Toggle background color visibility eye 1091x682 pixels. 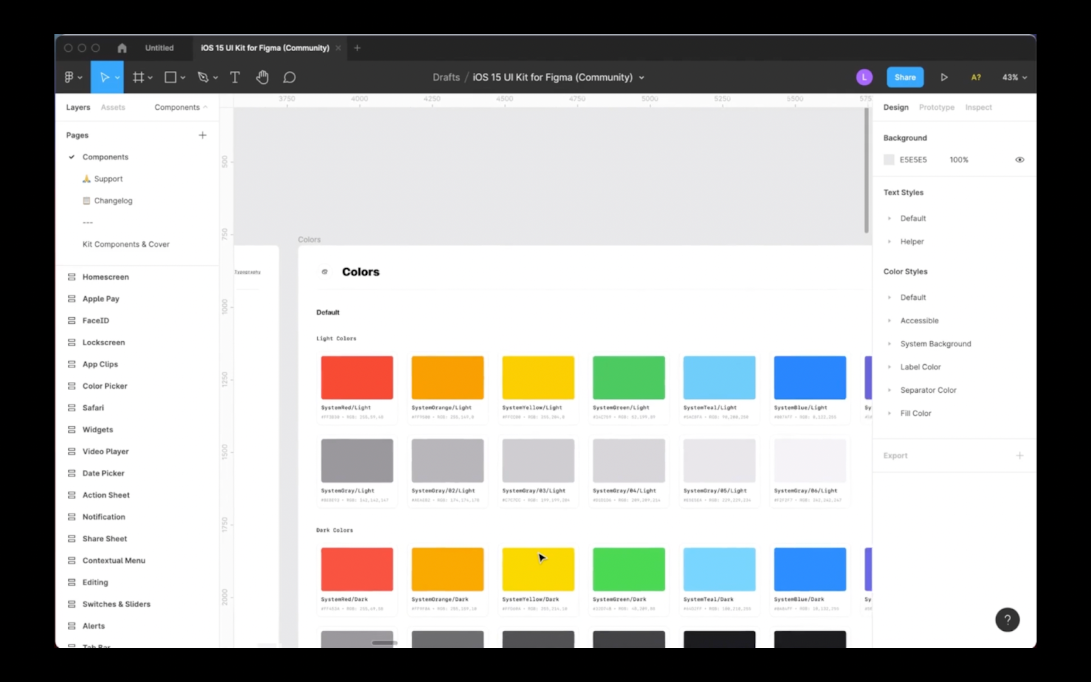point(1019,160)
